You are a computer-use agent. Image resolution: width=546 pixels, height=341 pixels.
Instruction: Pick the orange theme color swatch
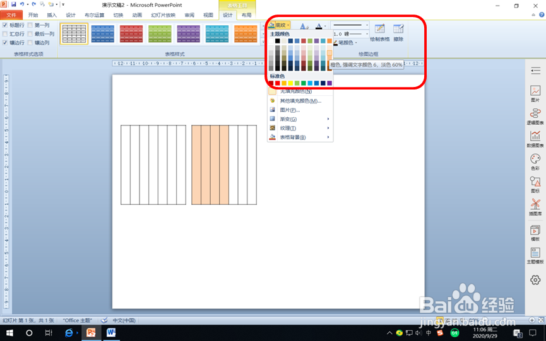tap(329, 41)
